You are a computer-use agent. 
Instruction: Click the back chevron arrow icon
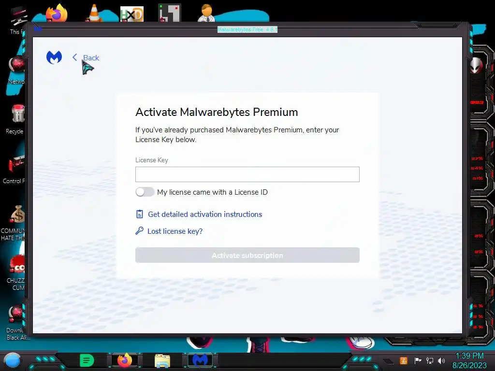(x=75, y=57)
